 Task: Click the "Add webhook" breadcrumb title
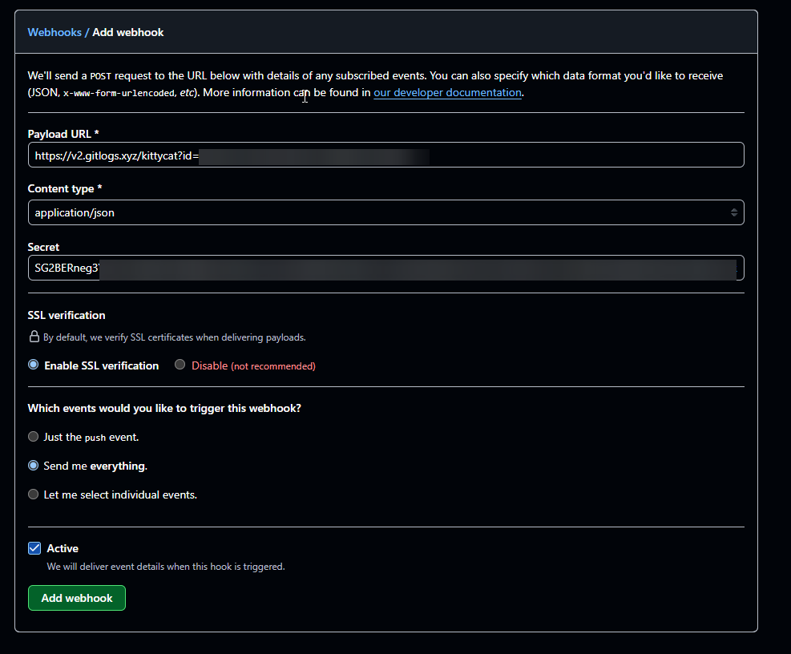(x=127, y=32)
